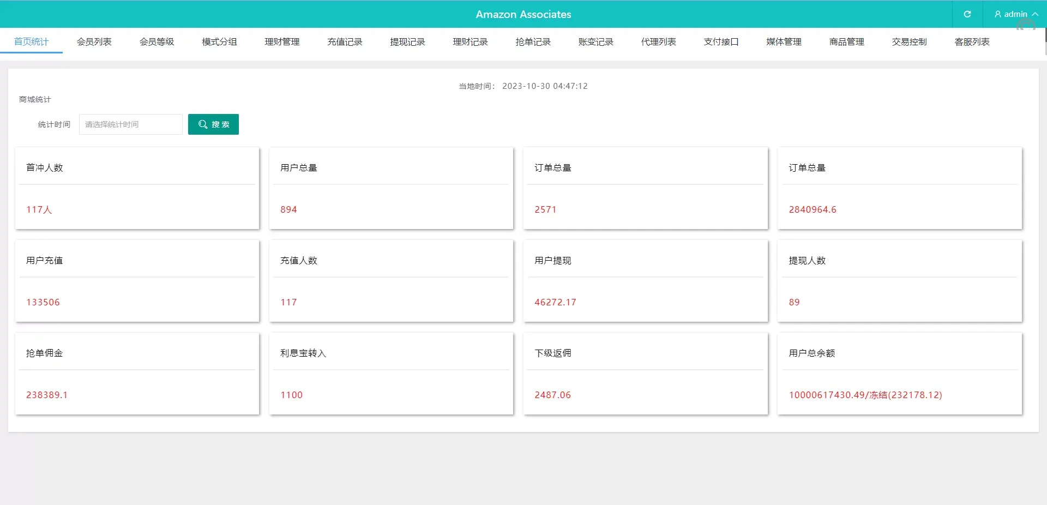Click the search button with magnifier icon

(213, 124)
